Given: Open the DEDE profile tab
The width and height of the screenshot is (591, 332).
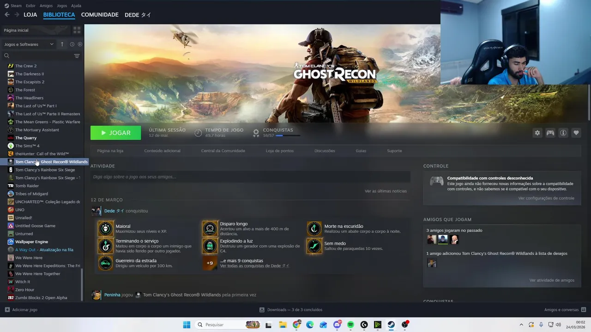Looking at the screenshot, I should click(x=138, y=15).
